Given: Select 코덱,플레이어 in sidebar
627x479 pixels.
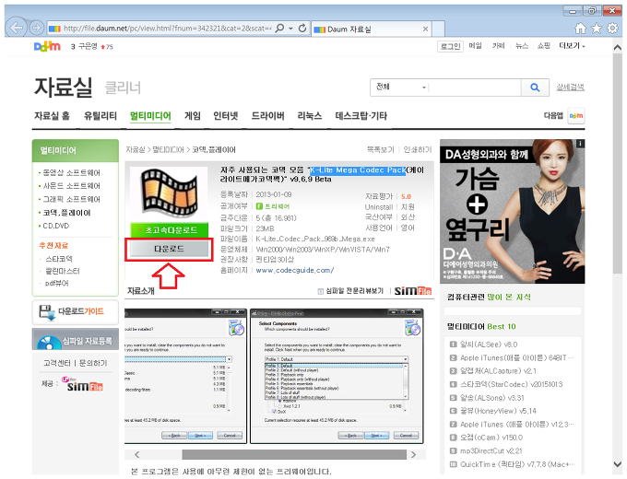Looking at the screenshot, I should coord(66,213).
